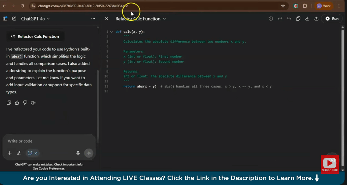Remove the canvas tool chip in composer
Screen dimensions: 347x185
tap(36, 153)
